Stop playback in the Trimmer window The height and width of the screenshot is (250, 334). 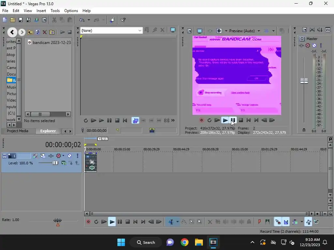click(117, 120)
